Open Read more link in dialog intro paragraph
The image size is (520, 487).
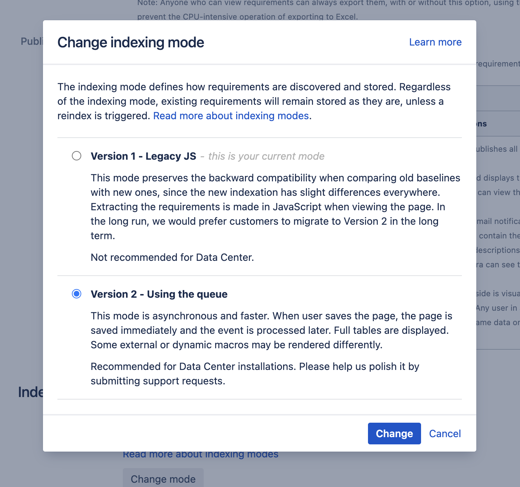click(231, 116)
